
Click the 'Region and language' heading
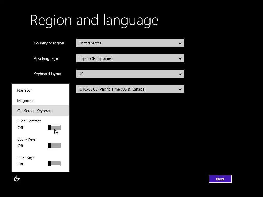pyautogui.click(x=95, y=21)
